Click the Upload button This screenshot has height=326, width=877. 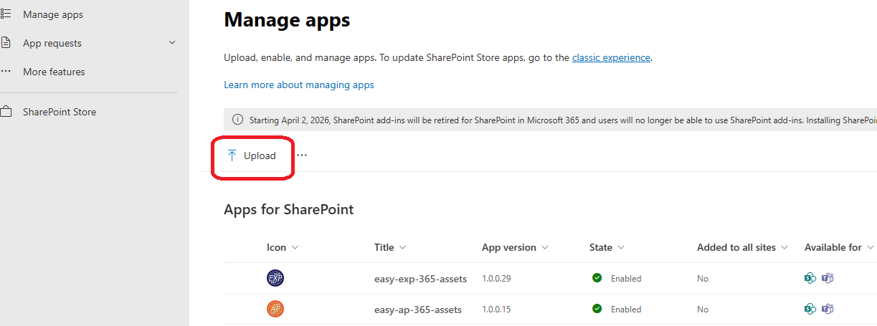(252, 155)
